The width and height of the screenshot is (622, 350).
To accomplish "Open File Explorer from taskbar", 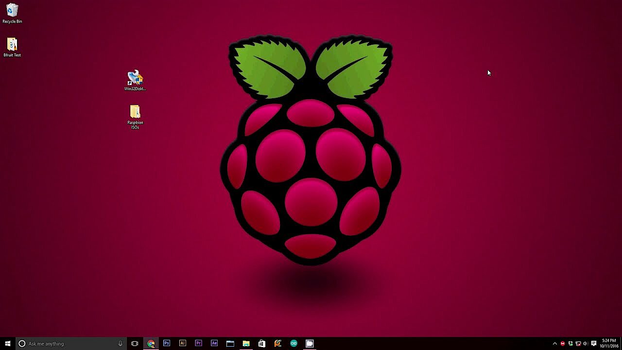I will tap(246, 344).
